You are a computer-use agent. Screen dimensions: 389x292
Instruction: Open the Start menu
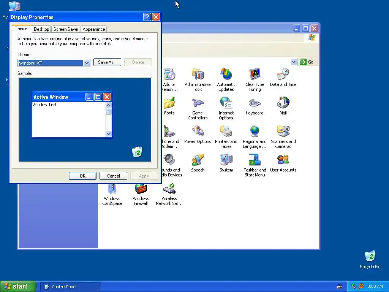(x=18, y=286)
